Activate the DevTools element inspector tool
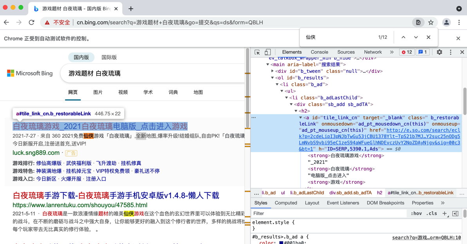The height and width of the screenshot is (244, 467). click(257, 52)
